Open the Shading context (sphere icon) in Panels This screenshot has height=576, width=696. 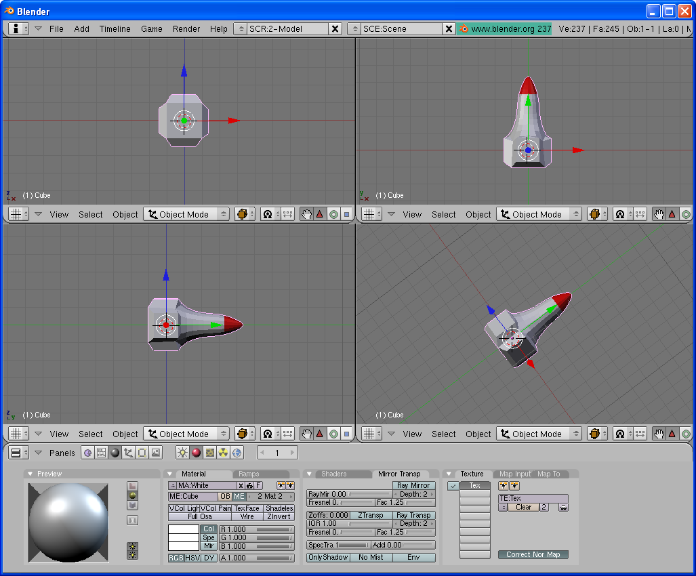tap(115, 453)
